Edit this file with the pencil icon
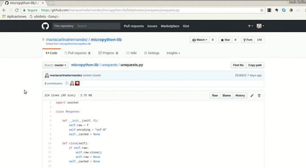The height and width of the screenshot is (168, 306). (x=252, y=96)
